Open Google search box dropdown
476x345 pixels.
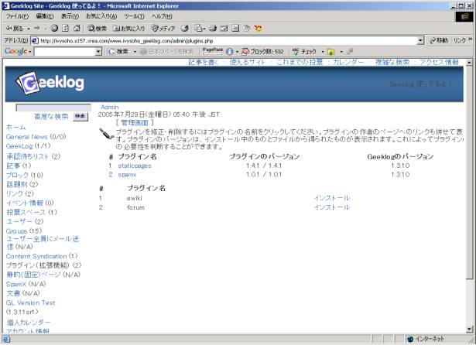click(x=98, y=52)
